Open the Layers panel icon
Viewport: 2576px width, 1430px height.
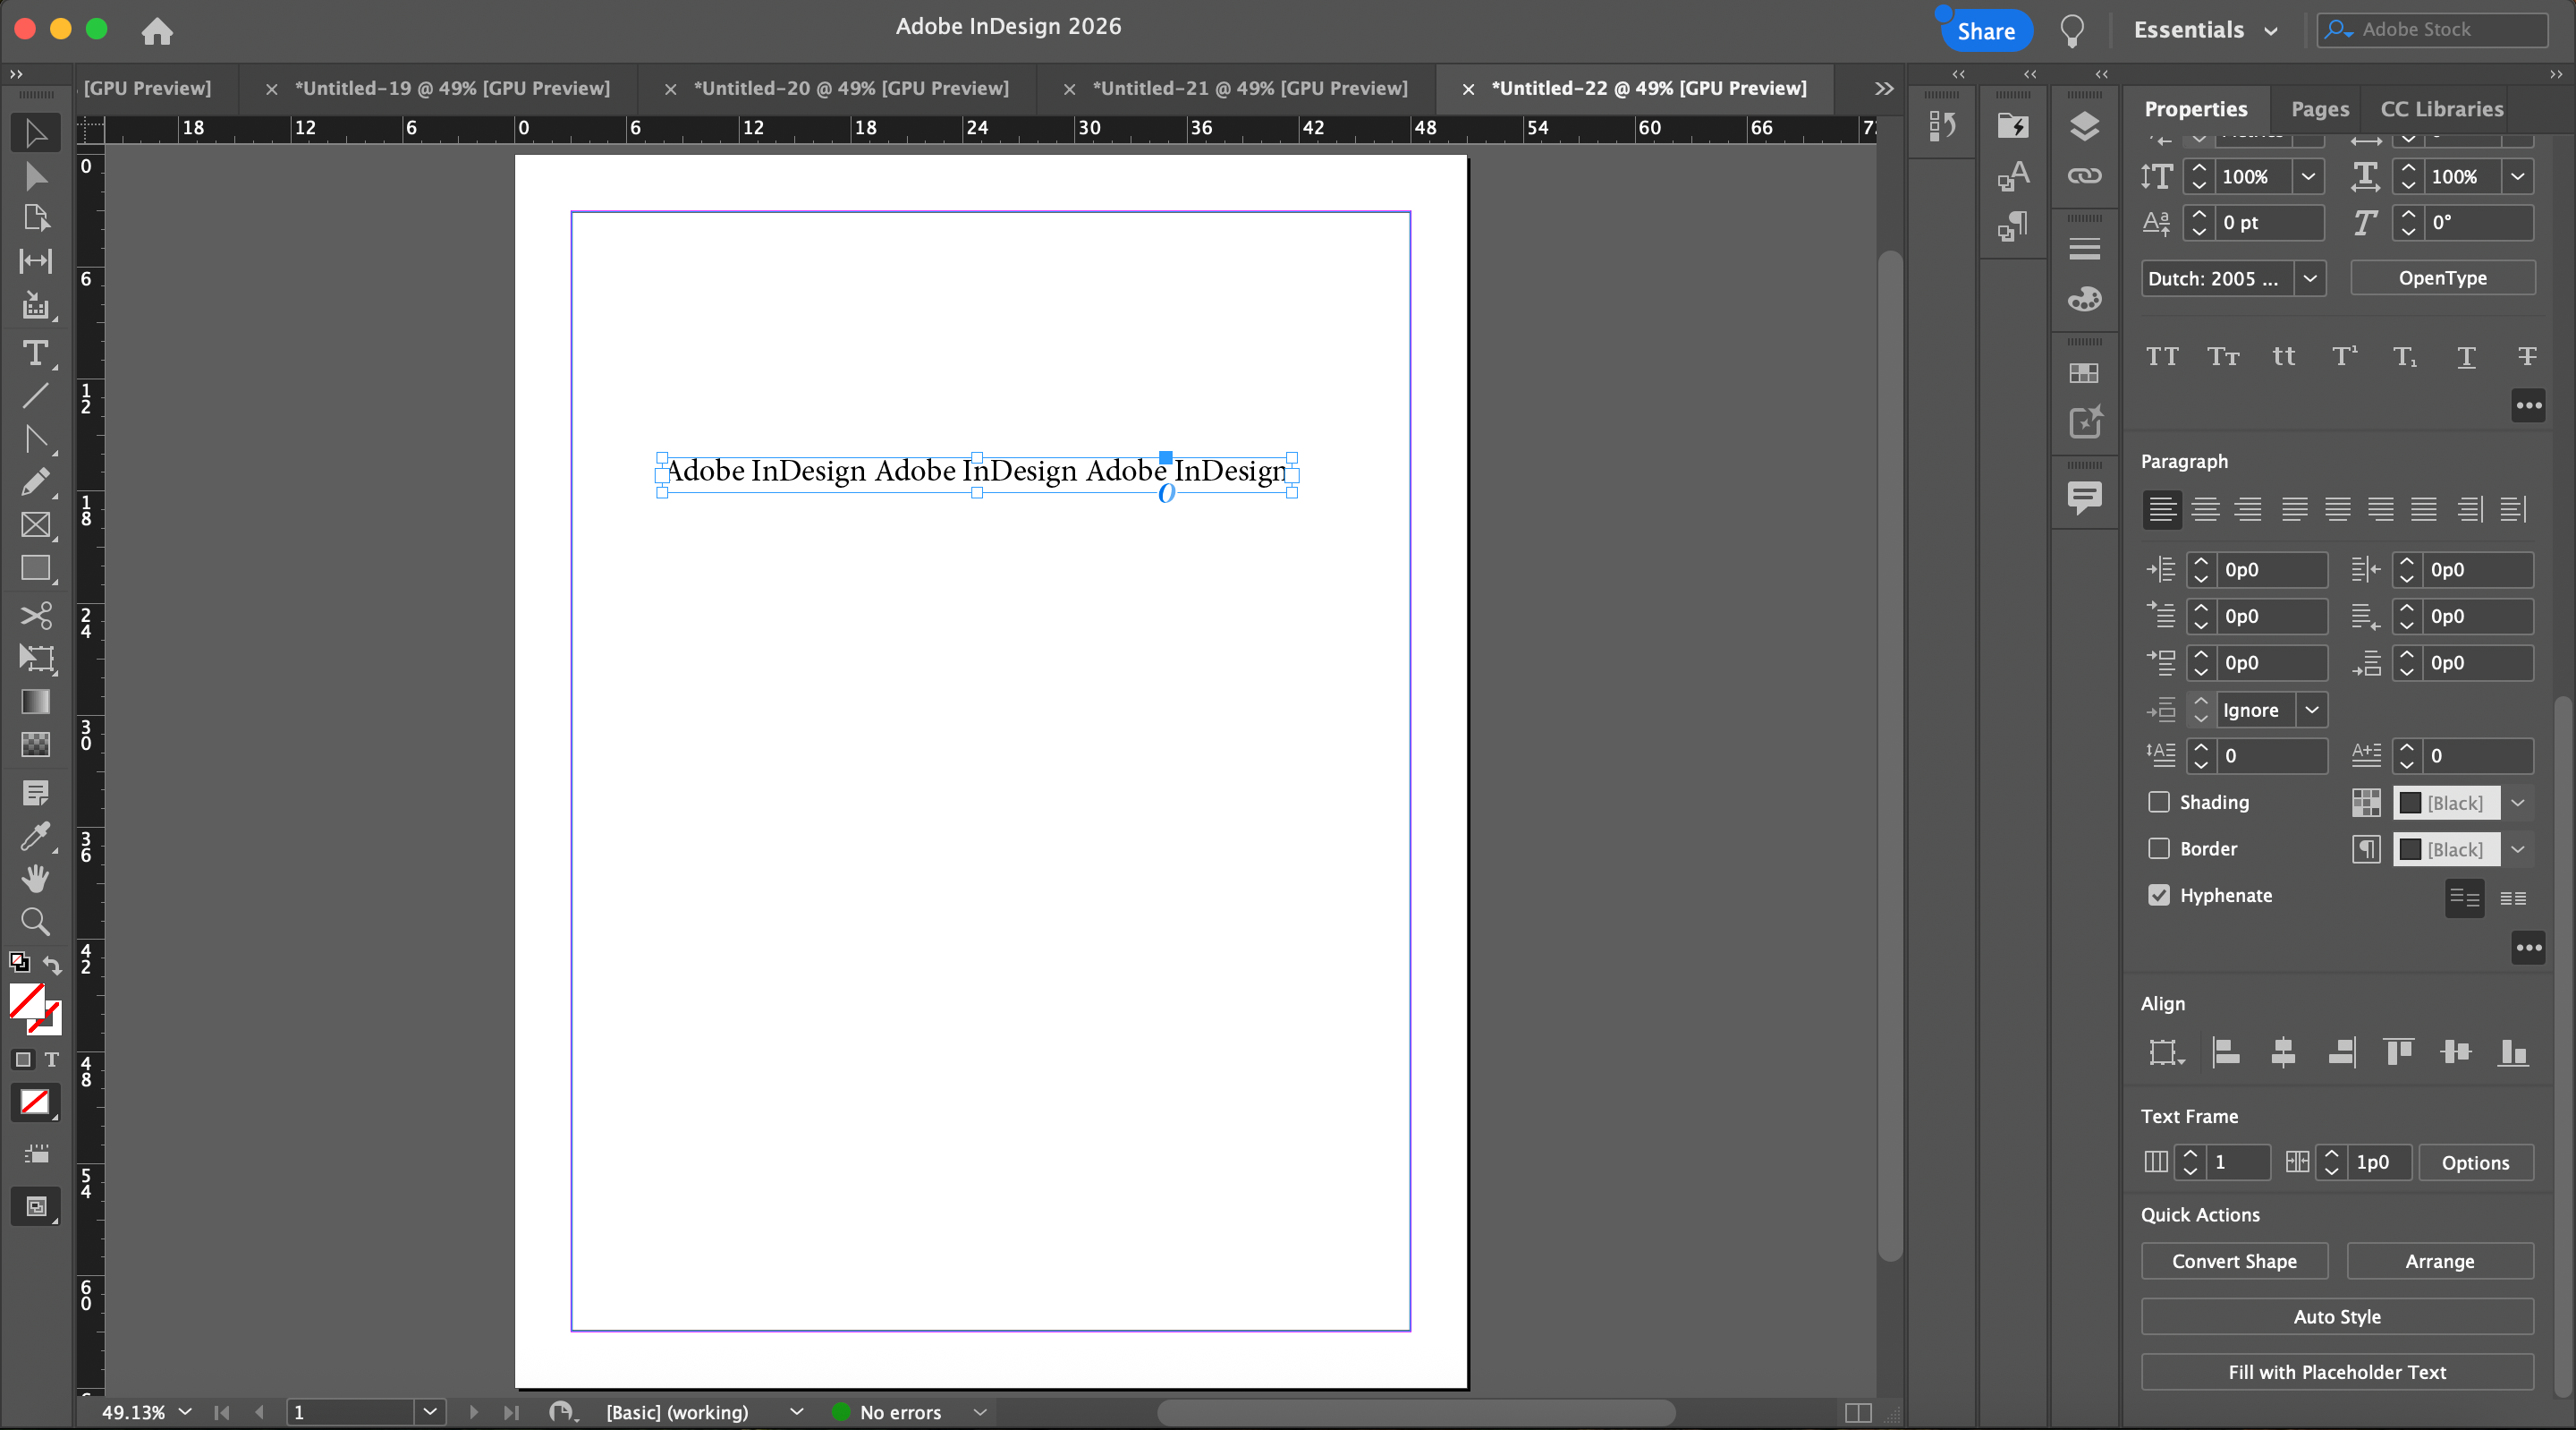click(x=2084, y=126)
